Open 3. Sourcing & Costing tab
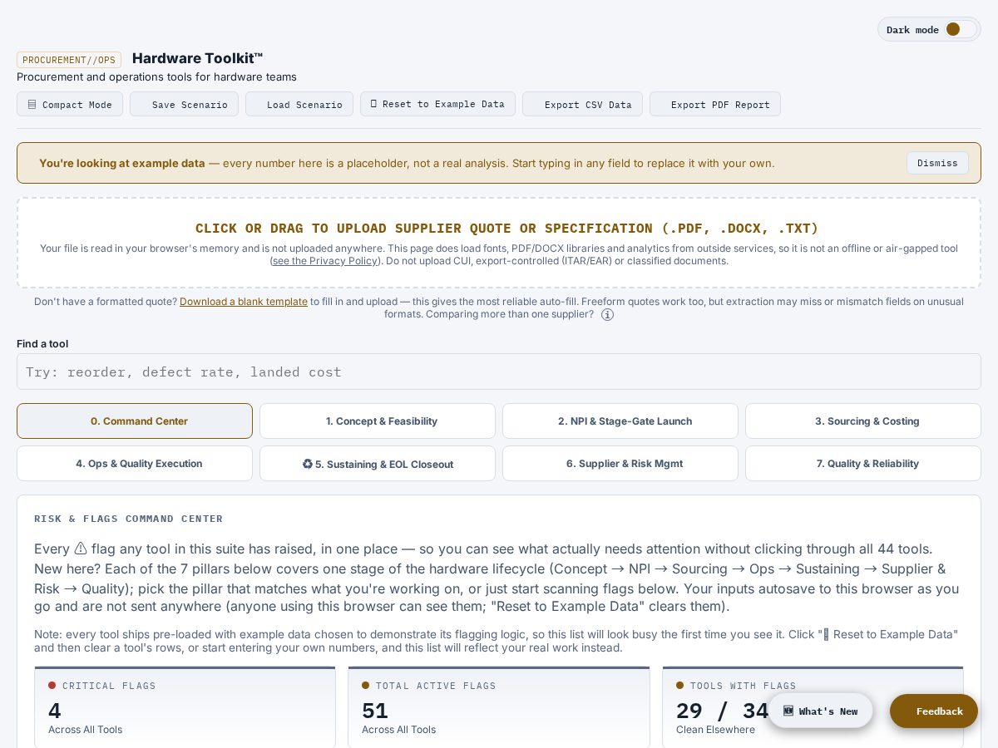The image size is (998, 748). point(863,421)
